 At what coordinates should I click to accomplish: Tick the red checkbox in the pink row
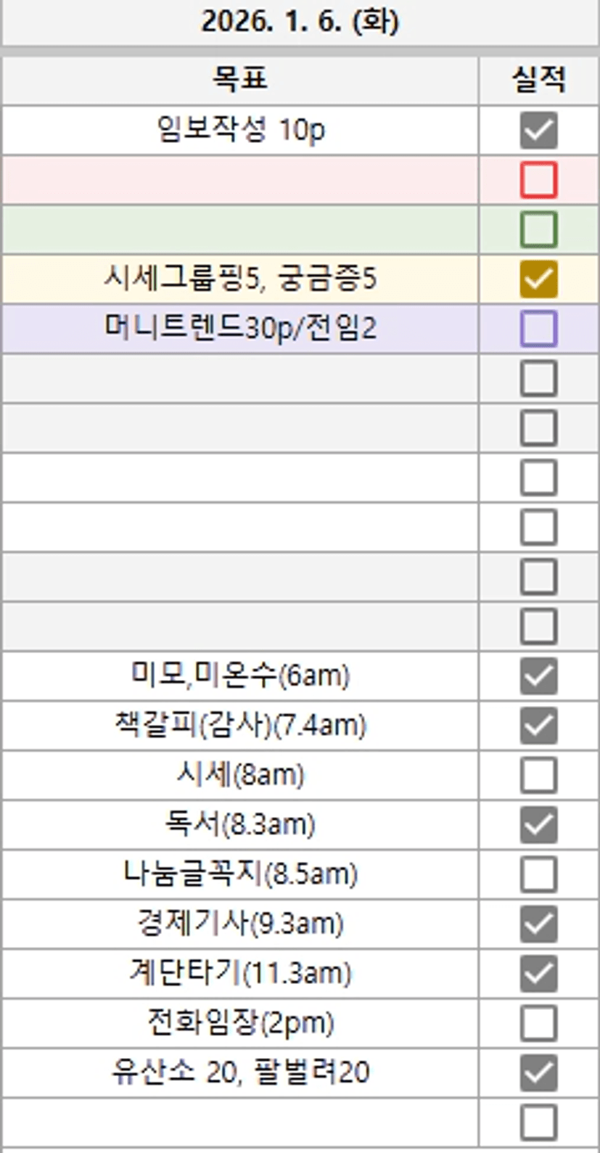pyautogui.click(x=538, y=180)
